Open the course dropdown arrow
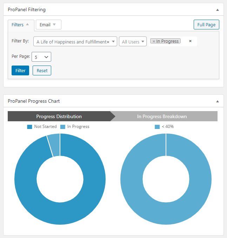 coord(114,42)
